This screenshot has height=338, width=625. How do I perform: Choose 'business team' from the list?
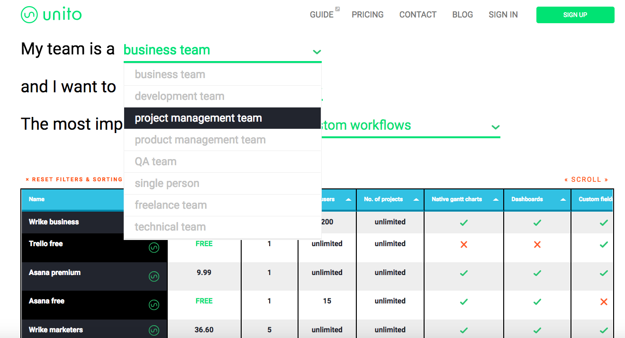pos(223,74)
